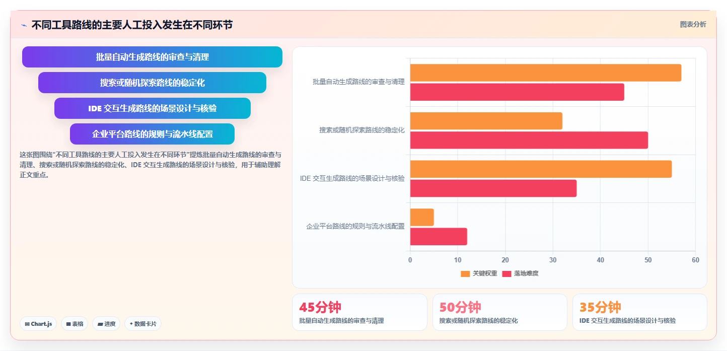Click chart axis label 搜索或随机探索路线的稳定化

coord(361,130)
